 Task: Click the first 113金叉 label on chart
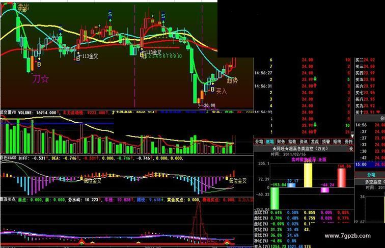tap(90, 56)
